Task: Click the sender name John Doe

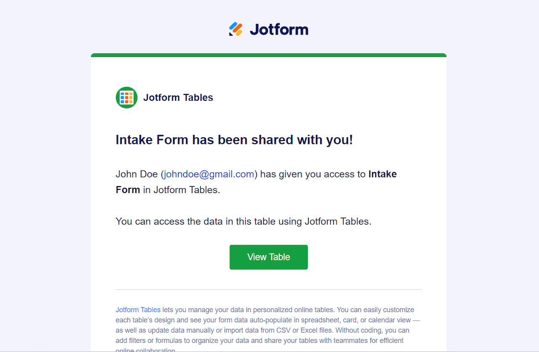Action: 136,174
